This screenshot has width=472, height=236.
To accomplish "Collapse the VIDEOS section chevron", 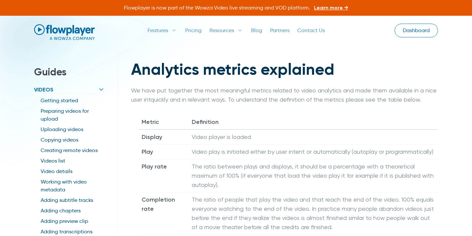I will click(101, 89).
